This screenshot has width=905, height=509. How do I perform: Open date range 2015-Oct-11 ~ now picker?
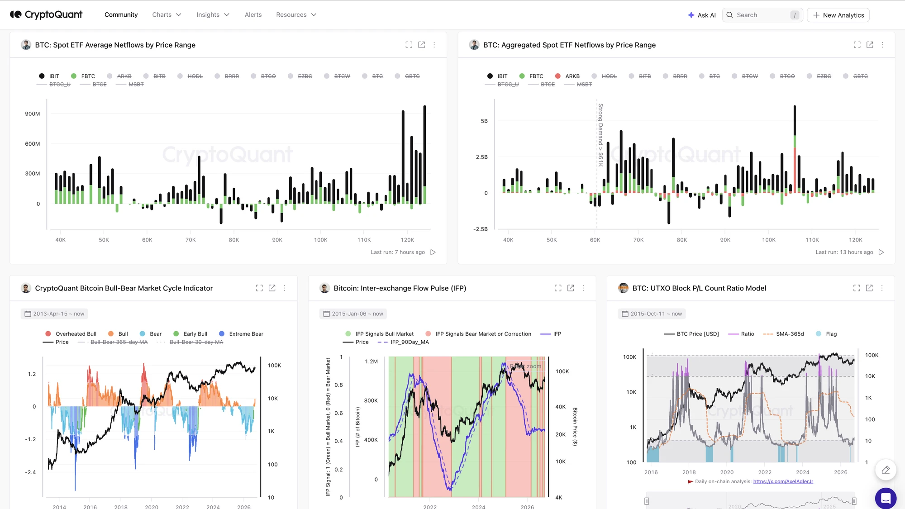tap(652, 314)
